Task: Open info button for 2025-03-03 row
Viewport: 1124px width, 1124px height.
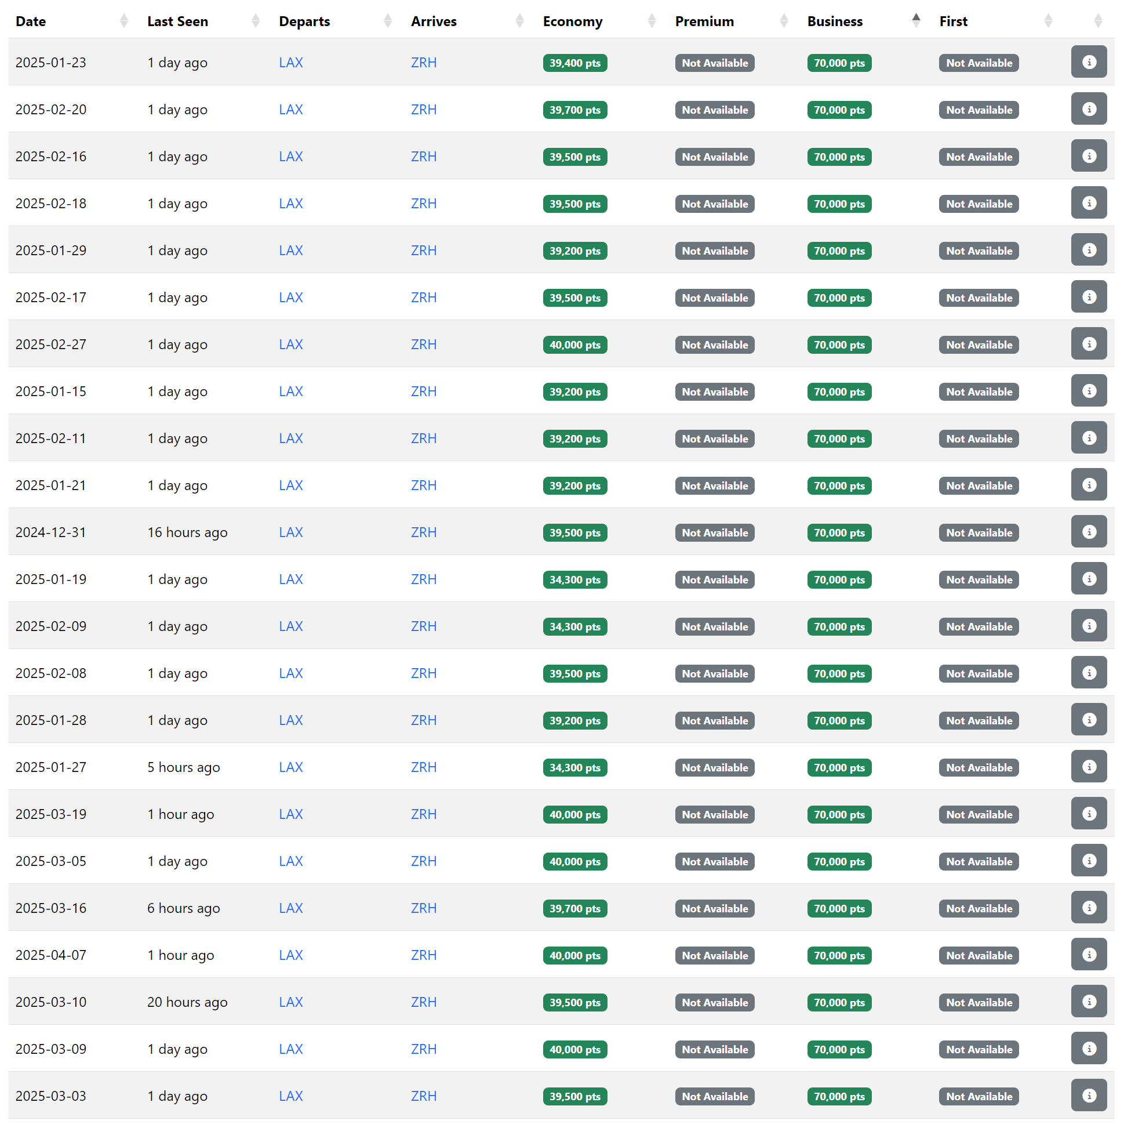Action: [x=1089, y=1096]
